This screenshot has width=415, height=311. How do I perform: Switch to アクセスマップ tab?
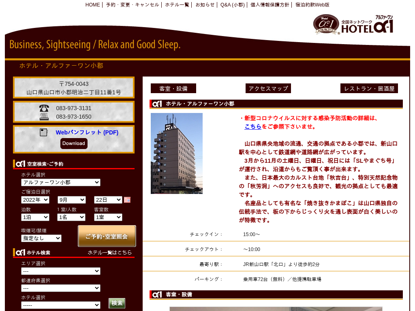(x=268, y=88)
